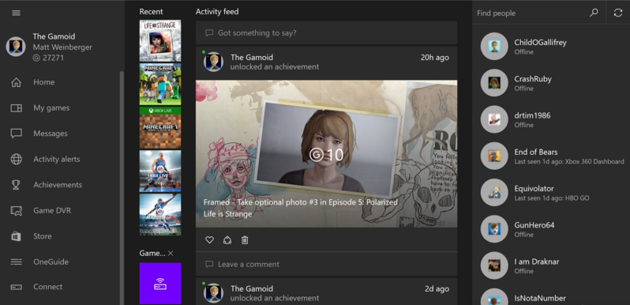The width and height of the screenshot is (630, 305).
Task: Click the IsNotaNumber name
Action: pyautogui.click(x=540, y=298)
